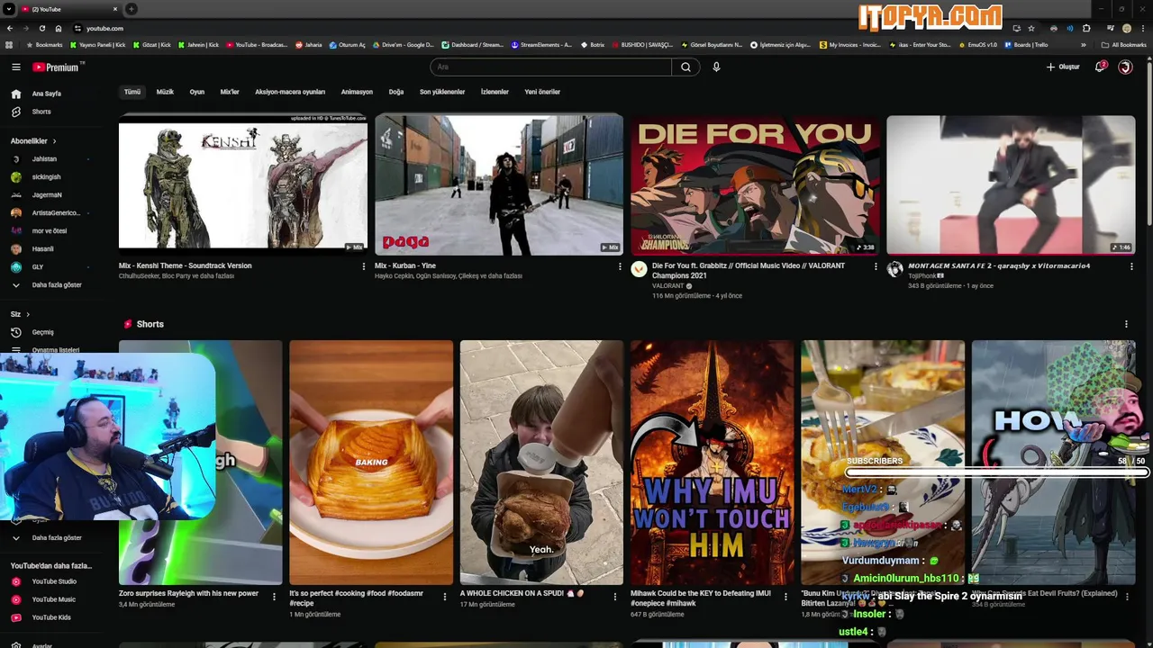This screenshot has height=648, width=1153.
Task: Open options for WHOLE CHICKEN ON A SPUD short
Action: pos(615,596)
